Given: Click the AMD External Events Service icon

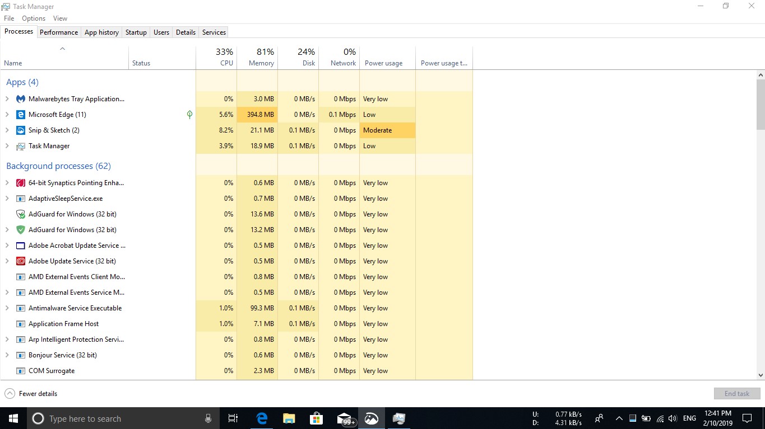Looking at the screenshot, I should coord(21,293).
